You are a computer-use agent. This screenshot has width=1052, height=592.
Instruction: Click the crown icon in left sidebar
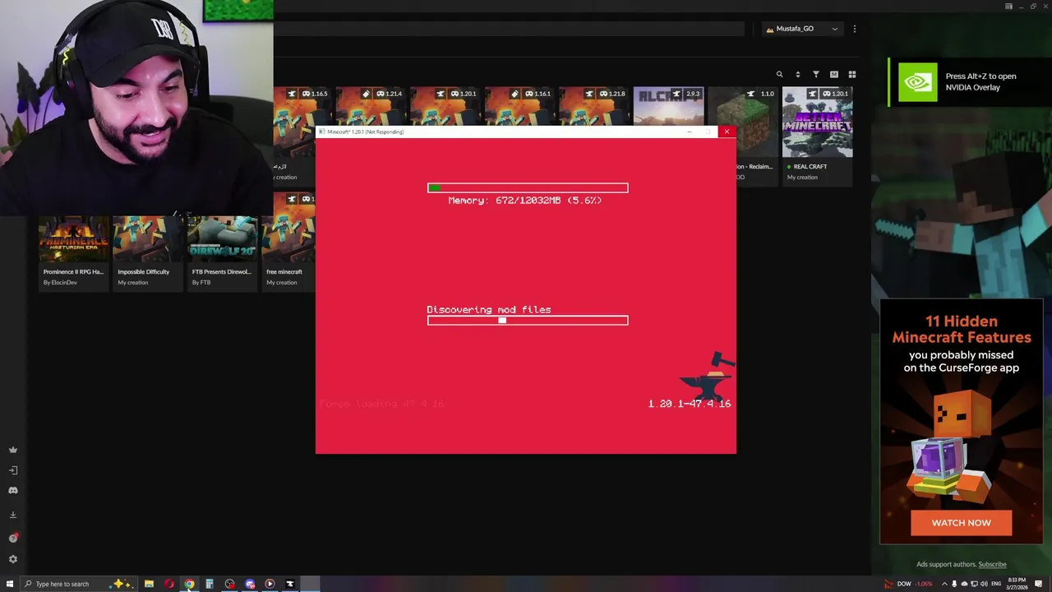point(13,450)
